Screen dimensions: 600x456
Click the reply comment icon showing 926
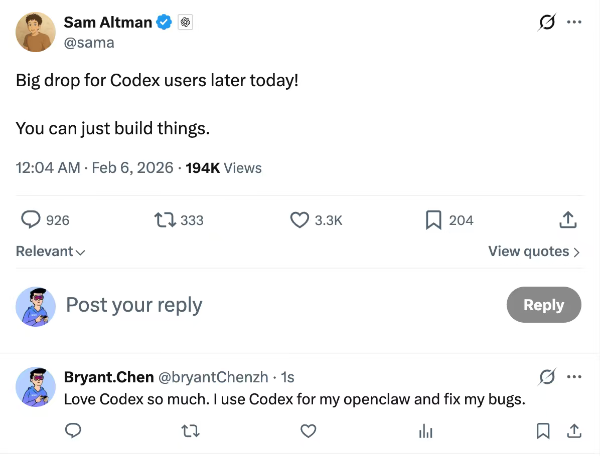click(x=31, y=220)
